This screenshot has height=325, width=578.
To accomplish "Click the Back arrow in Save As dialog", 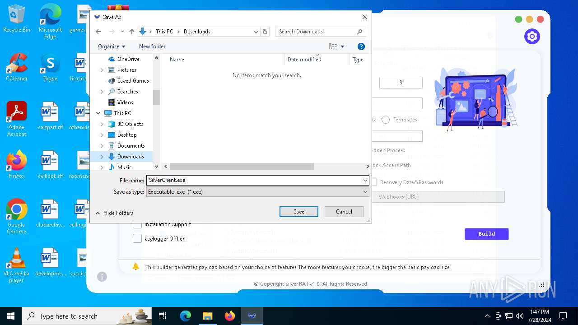I will (x=98, y=32).
